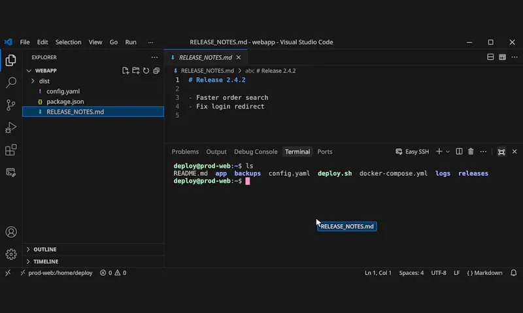Show more menu bar items ellipsis
This screenshot has width=523, height=313.
click(x=151, y=42)
